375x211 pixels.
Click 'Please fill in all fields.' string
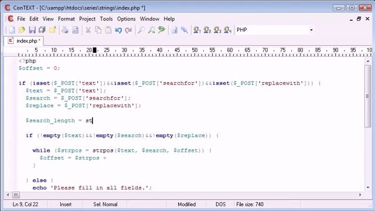(x=99, y=188)
